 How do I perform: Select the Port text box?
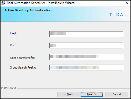[86, 45]
